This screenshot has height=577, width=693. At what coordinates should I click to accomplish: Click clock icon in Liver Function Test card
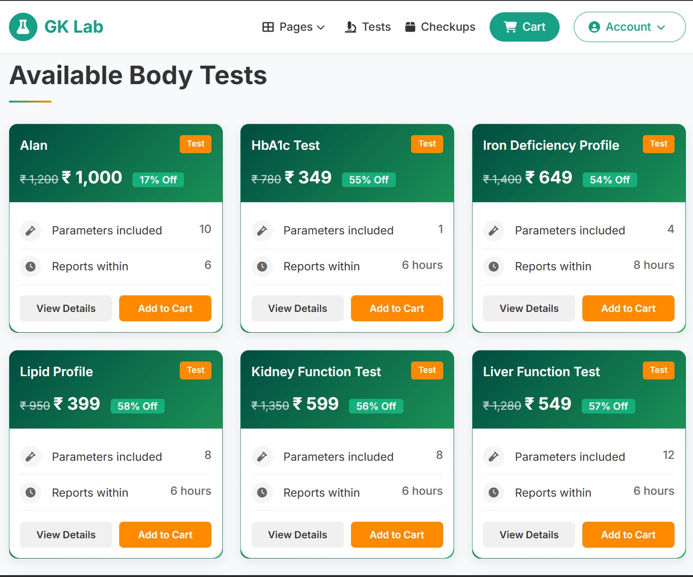[x=493, y=492]
